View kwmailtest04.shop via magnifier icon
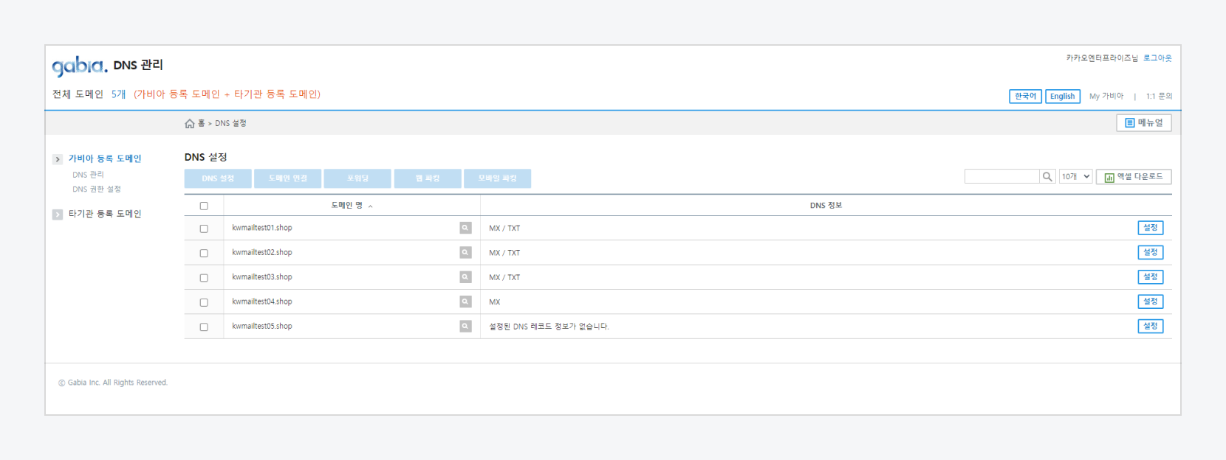This screenshot has height=460, width=1226. click(x=465, y=302)
